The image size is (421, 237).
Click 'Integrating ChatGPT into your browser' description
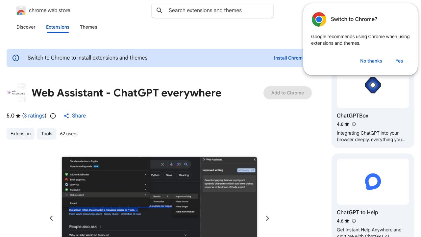[x=371, y=136]
